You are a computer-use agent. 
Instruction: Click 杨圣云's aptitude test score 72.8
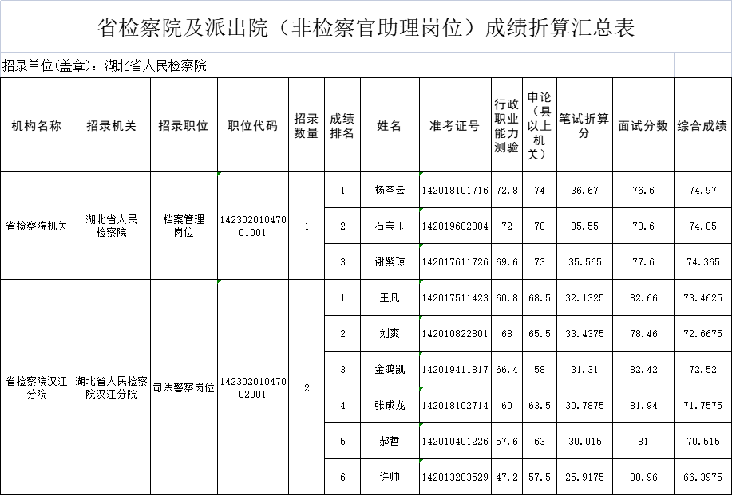pyautogui.click(x=507, y=190)
